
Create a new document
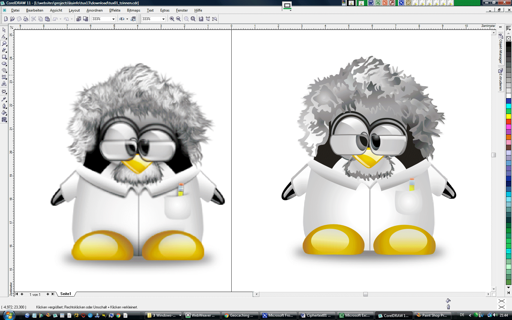(6, 19)
